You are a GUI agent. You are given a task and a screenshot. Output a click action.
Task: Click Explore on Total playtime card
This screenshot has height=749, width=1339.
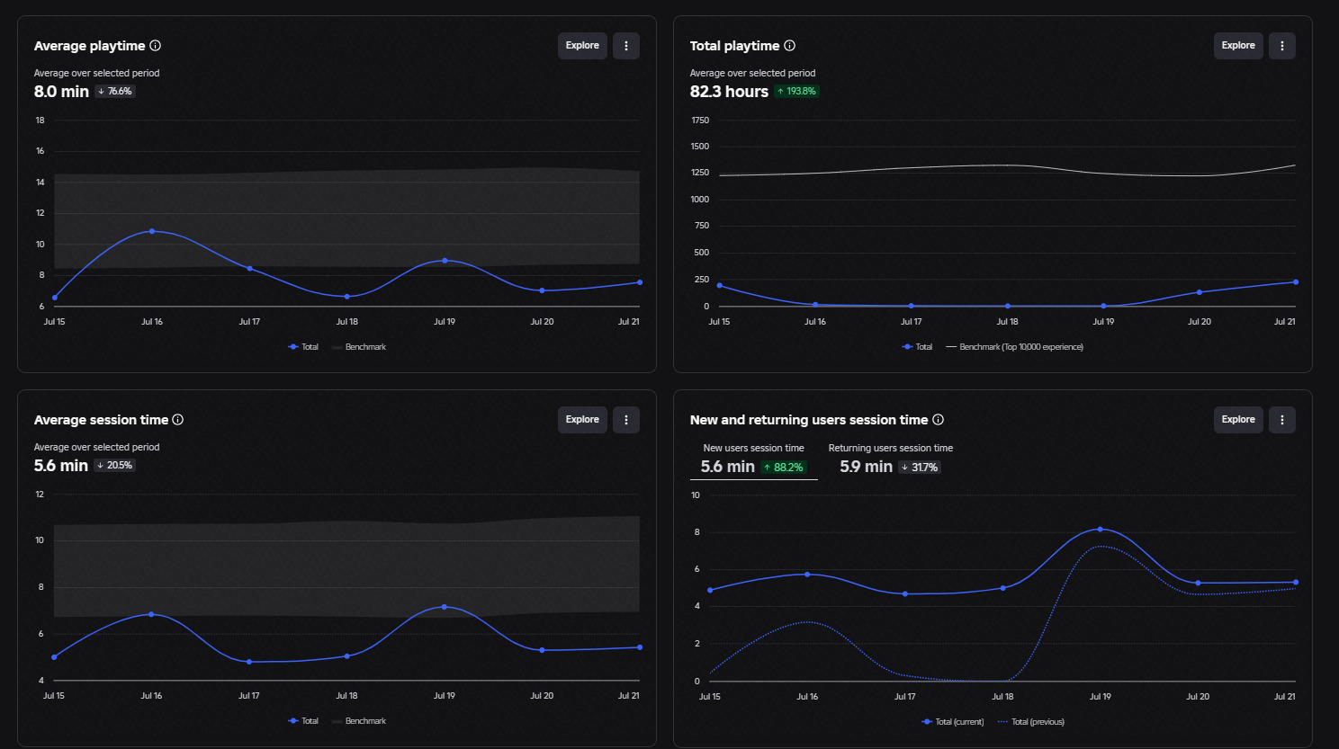point(1238,46)
